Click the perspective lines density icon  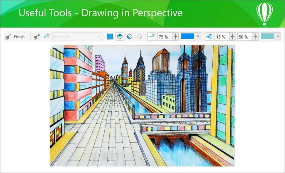pos(209,36)
